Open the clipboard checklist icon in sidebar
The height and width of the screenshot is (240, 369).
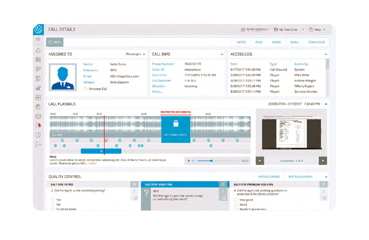[38, 107]
